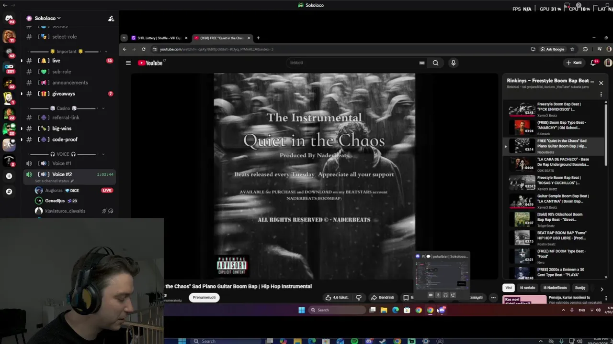Show hidden system tray icons chevron
The height and width of the screenshot is (344, 613).
click(x=563, y=310)
